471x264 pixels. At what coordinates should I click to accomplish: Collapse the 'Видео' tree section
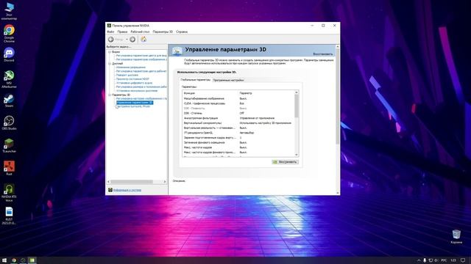(110, 52)
